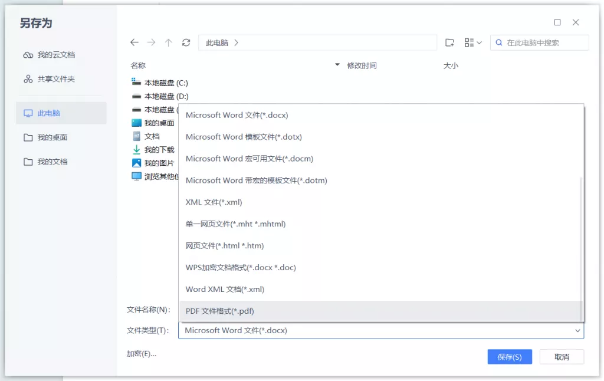The image size is (604, 381).
Task: Open 我的桌面 in file list
Action: 159,123
